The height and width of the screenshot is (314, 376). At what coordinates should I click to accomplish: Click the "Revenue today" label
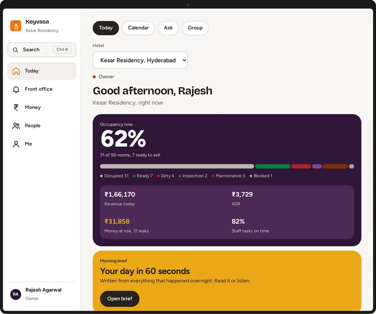click(120, 204)
